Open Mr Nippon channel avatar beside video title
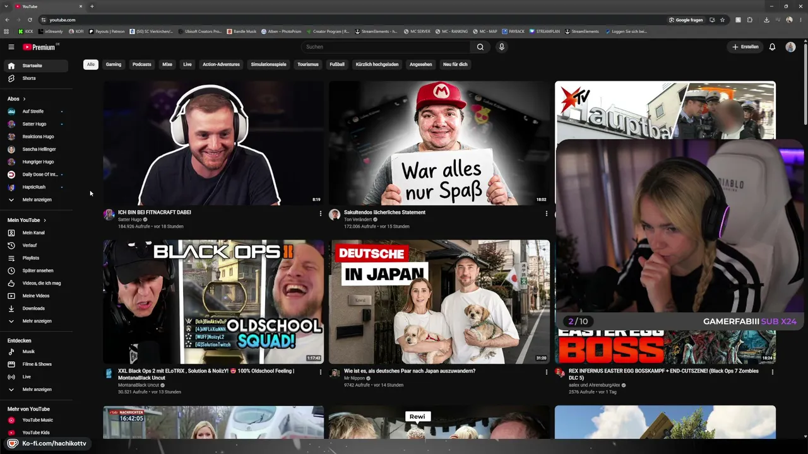The image size is (808, 454). click(x=335, y=373)
